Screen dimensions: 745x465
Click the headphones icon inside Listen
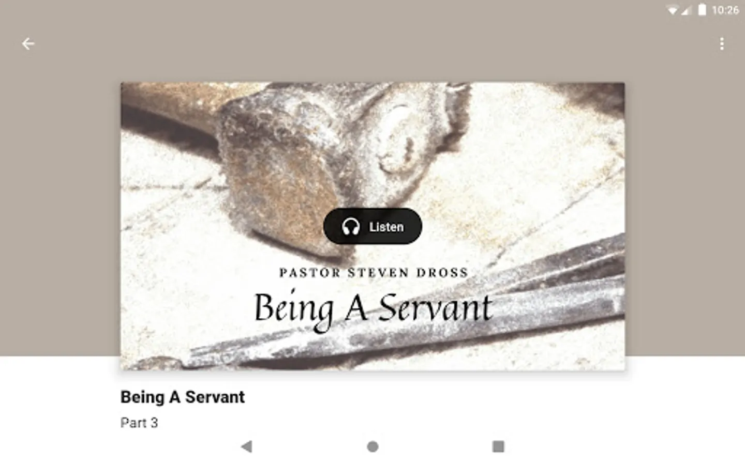click(351, 227)
